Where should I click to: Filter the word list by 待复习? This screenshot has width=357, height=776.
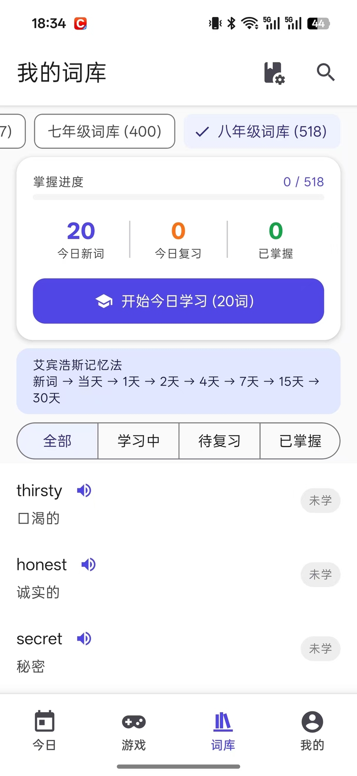pyautogui.click(x=219, y=441)
